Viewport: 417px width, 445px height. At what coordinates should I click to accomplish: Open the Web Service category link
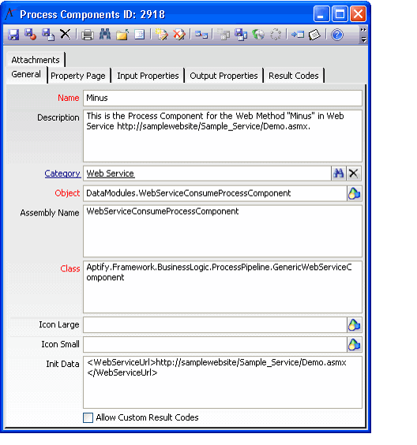[111, 174]
